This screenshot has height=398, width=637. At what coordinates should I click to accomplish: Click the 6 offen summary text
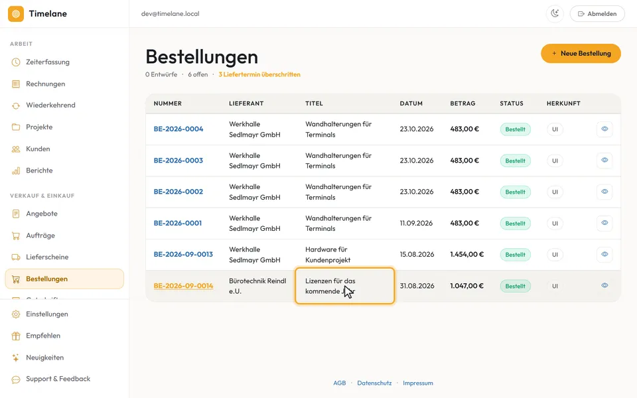198,75
